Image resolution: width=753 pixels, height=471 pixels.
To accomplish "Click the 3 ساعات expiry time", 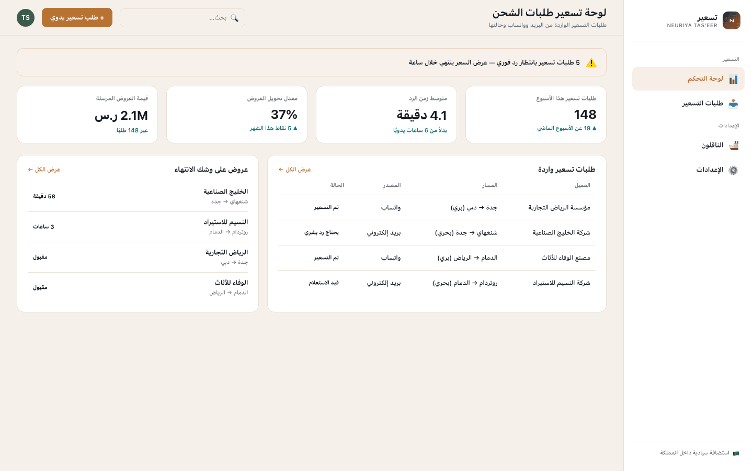I will (x=43, y=227).
